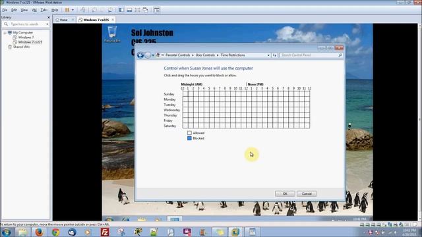The height and width of the screenshot is (237, 422).
Task: Click the Unity mode toolbar icon
Action: click(145, 10)
